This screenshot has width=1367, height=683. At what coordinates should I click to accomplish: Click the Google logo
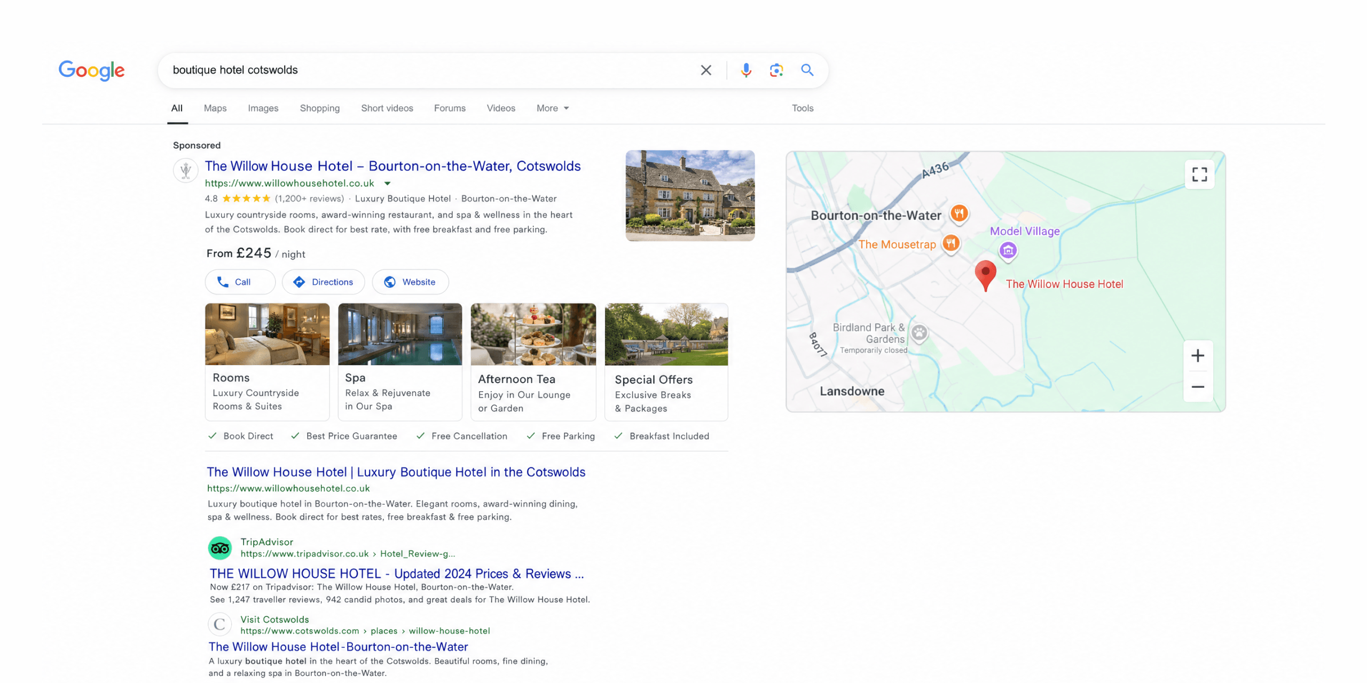click(x=91, y=70)
